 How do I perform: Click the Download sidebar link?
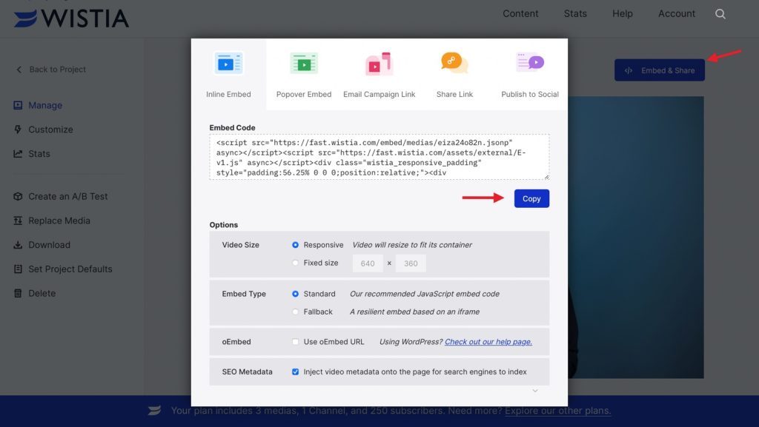pyautogui.click(x=49, y=244)
